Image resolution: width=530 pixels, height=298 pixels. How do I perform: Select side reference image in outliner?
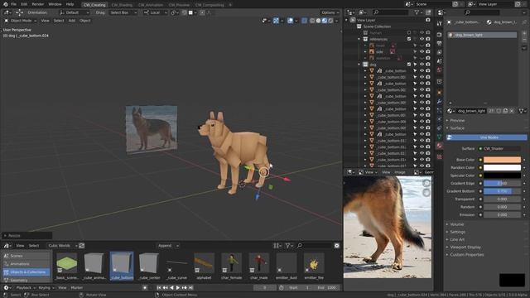click(379, 51)
